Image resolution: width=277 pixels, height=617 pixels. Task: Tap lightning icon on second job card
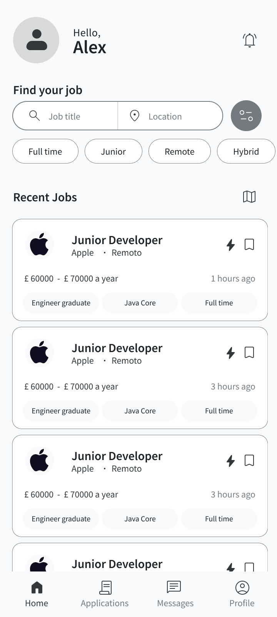coord(230,352)
